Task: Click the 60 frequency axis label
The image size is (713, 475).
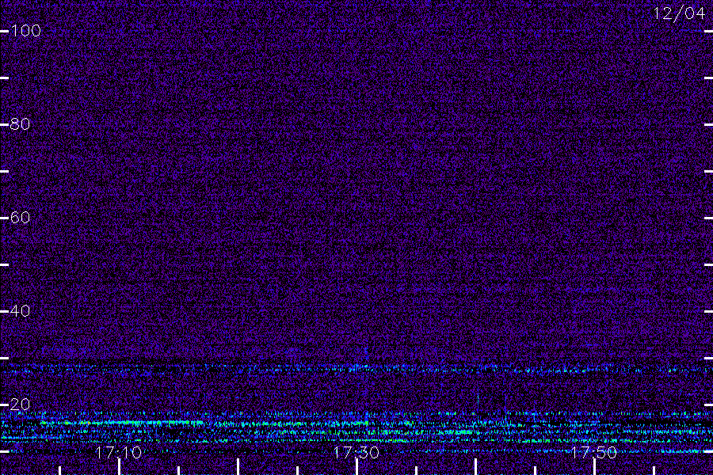Action: tap(20, 217)
